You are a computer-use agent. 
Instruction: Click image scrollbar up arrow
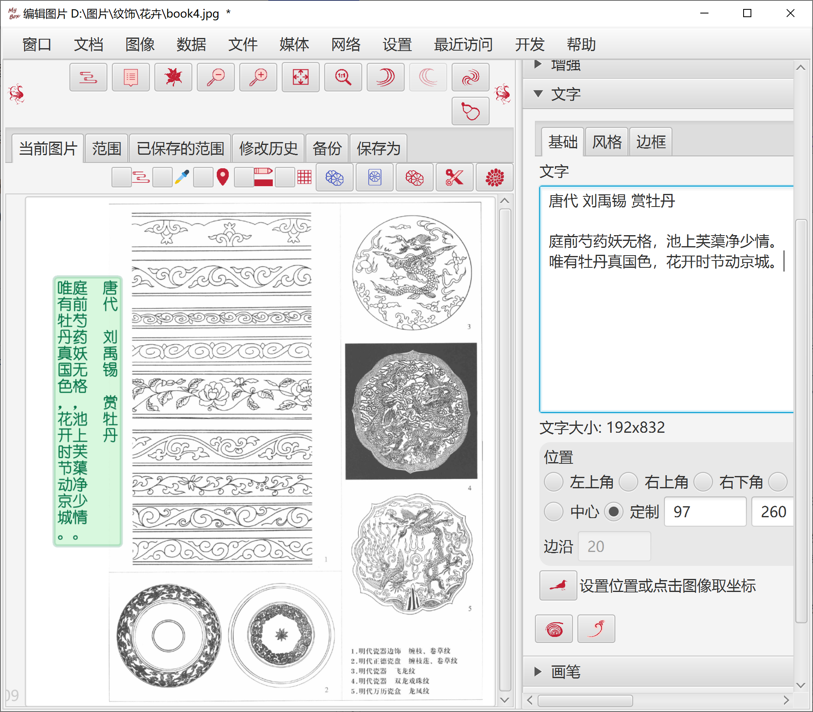[505, 200]
